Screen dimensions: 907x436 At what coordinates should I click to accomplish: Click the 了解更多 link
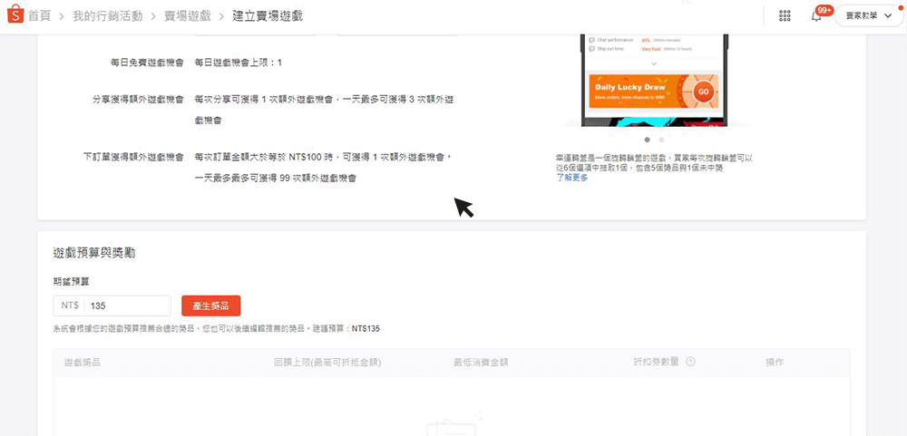[x=571, y=178]
